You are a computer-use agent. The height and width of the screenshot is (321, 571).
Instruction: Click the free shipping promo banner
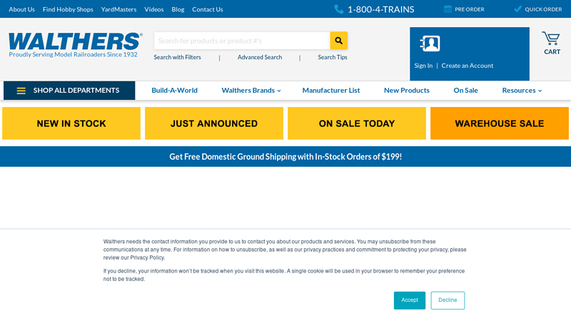tap(285, 156)
